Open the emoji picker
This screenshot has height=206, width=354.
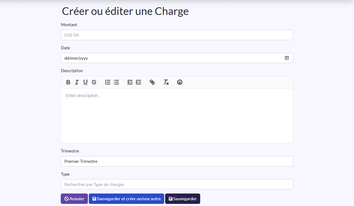tap(180, 82)
